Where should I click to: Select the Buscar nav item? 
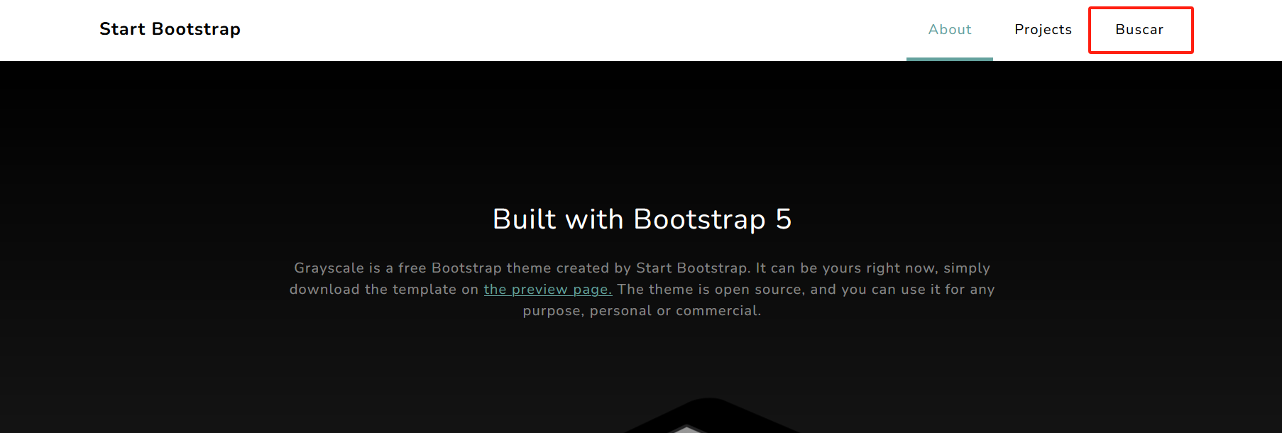1139,30
